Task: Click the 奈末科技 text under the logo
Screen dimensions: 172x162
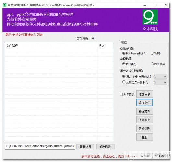Action: click(x=150, y=29)
